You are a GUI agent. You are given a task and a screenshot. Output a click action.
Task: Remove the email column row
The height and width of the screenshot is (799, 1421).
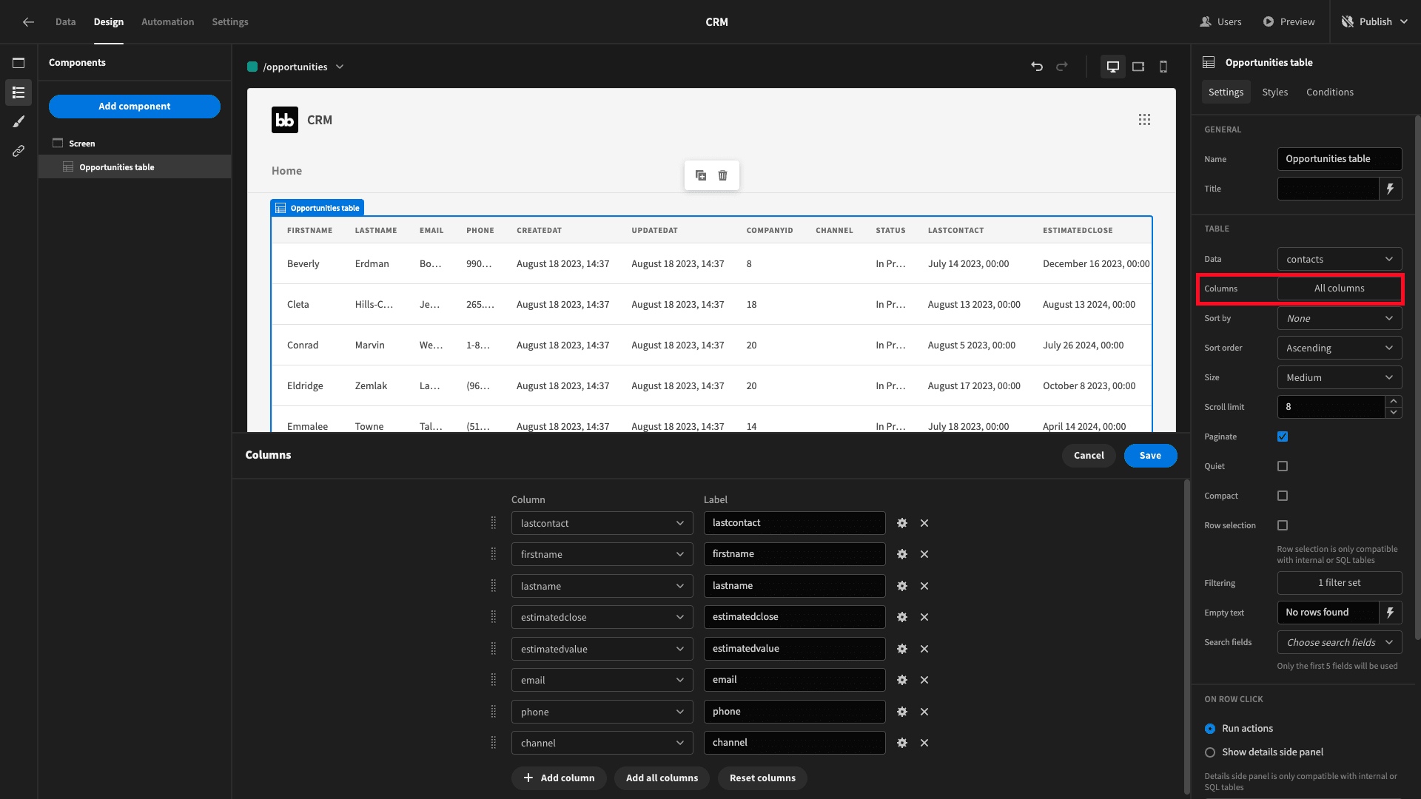[924, 680]
